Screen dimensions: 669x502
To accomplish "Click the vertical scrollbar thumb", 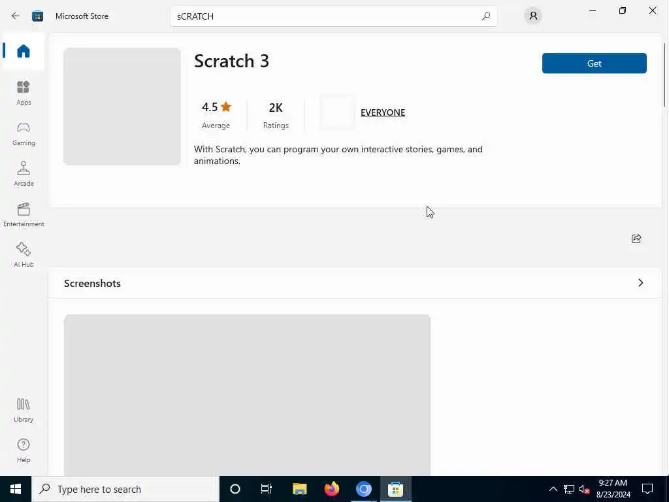I will coord(664,75).
